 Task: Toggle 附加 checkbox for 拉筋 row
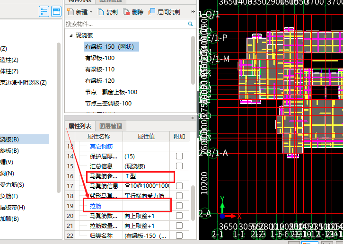[x=179, y=206]
